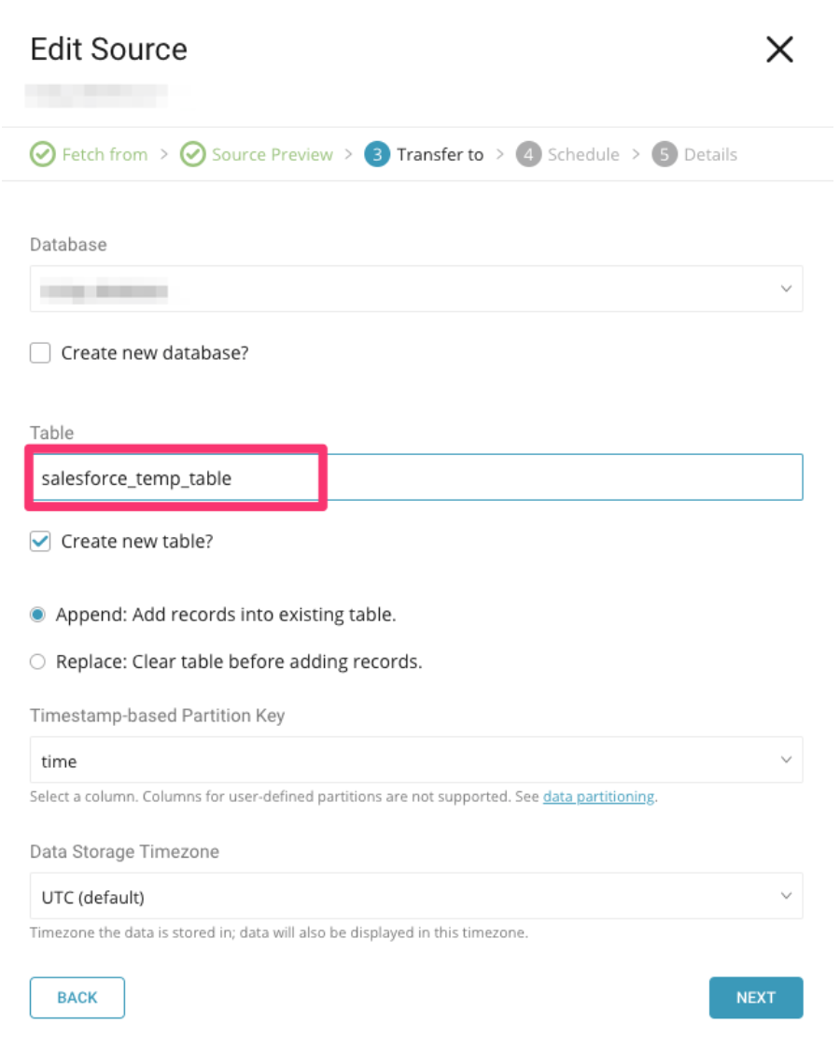Jump to the Schedule step
This screenshot has height=1052, width=840.
tap(582, 154)
